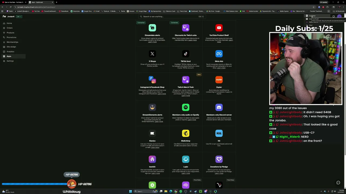
Task: Open Learn more under Laylo
Action: point(186,173)
